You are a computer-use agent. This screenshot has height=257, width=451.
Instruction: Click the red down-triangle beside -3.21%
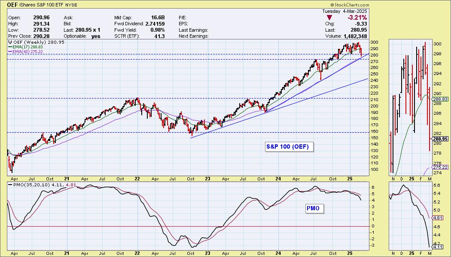pos(329,18)
